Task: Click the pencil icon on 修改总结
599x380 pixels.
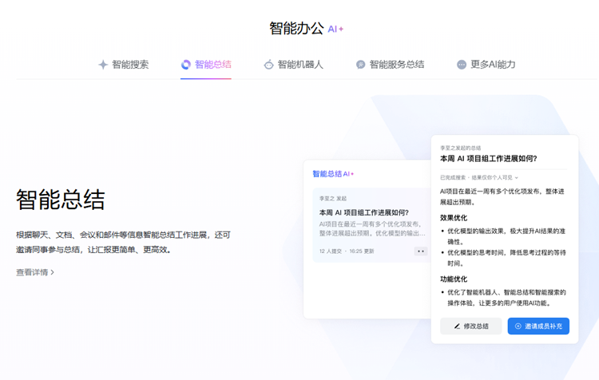Action: click(457, 327)
